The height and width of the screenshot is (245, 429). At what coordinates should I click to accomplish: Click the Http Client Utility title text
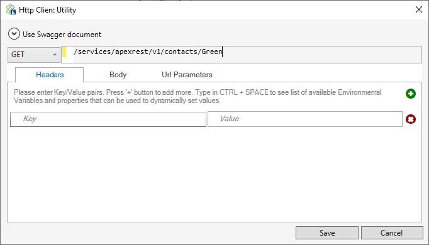coord(47,10)
